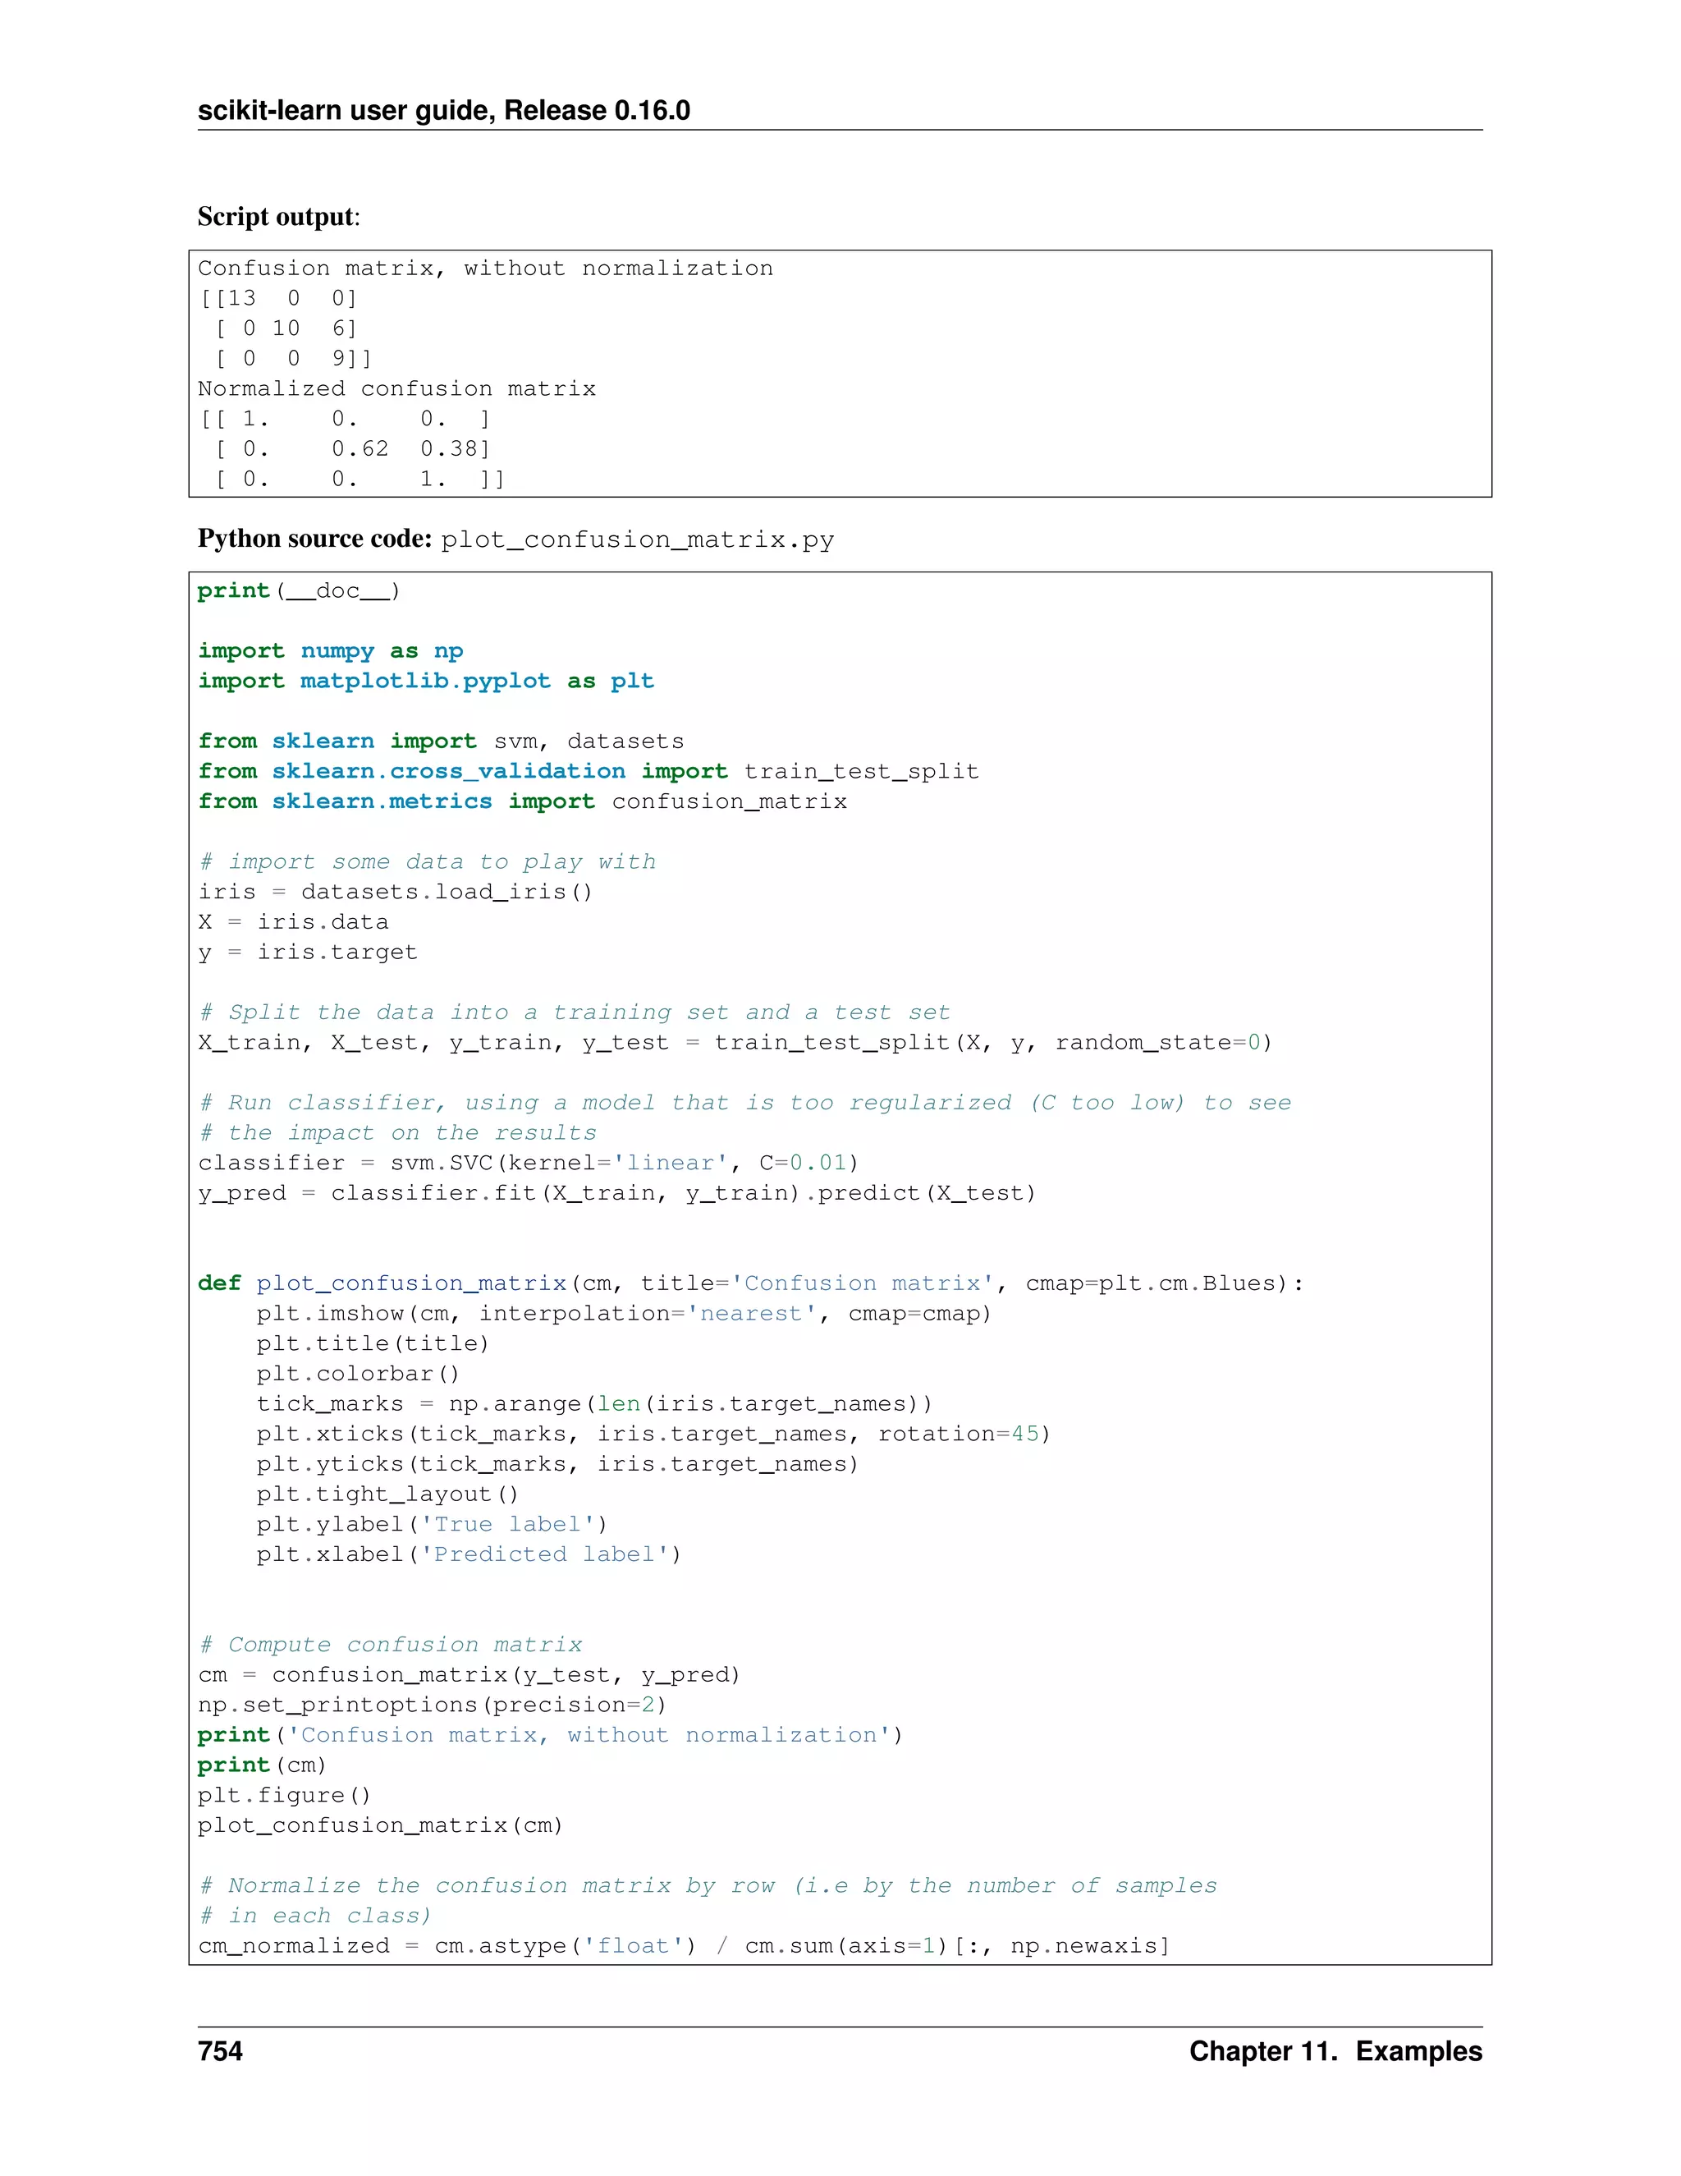Screen dimensions: 1681x2176
Task: Click the line 'print(__doc__)'
Action: pos(299,591)
